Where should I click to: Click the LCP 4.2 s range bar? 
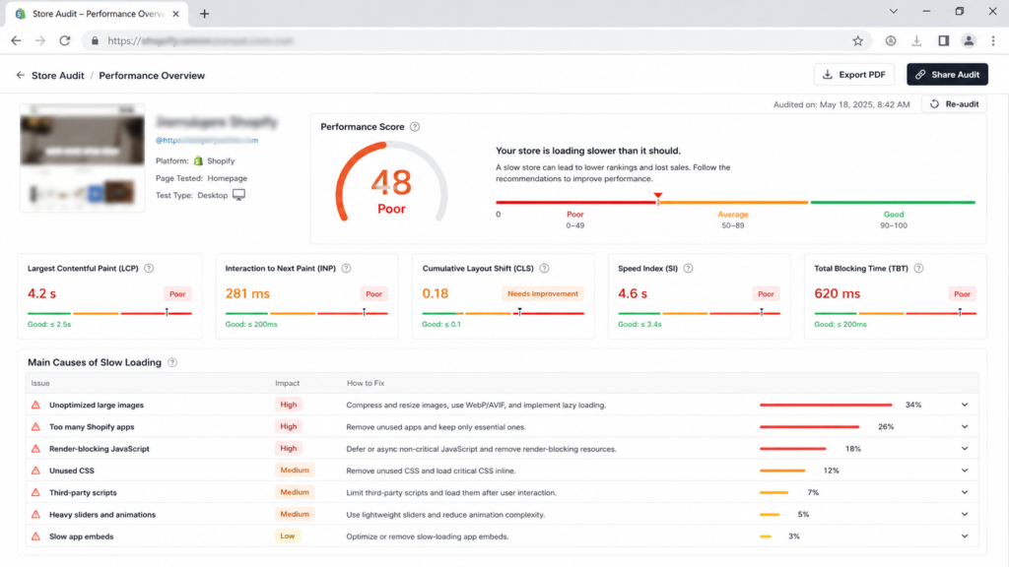(x=109, y=313)
